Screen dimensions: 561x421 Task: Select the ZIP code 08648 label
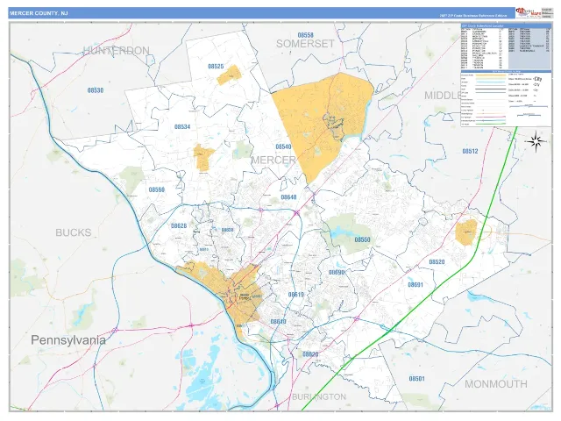point(288,197)
